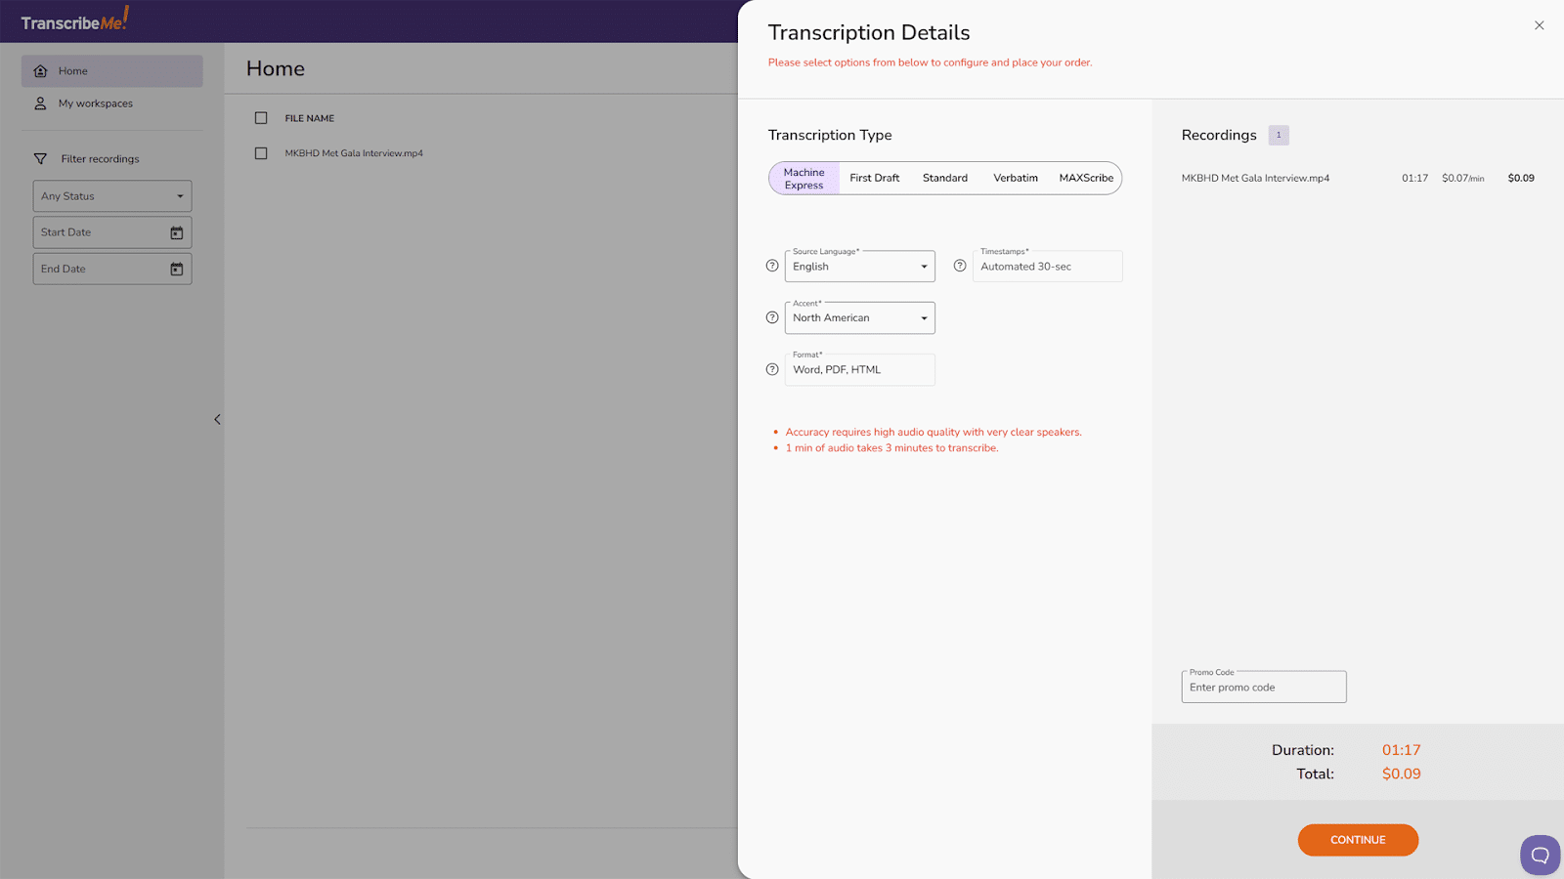The height and width of the screenshot is (879, 1564).
Task: Expand the Source Language dropdown
Action: pos(859,267)
